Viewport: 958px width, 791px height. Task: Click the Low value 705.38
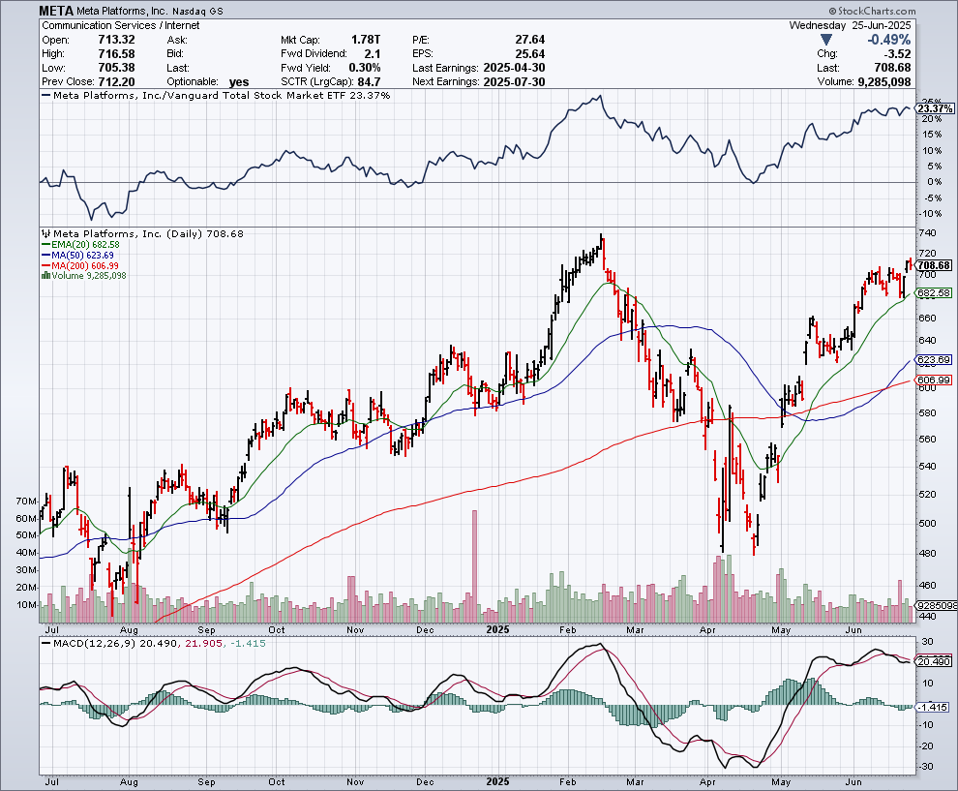pyautogui.click(x=117, y=68)
